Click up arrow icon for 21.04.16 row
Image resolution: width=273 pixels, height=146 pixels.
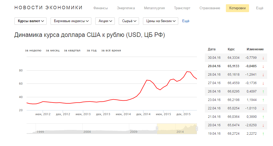tap(263, 117)
